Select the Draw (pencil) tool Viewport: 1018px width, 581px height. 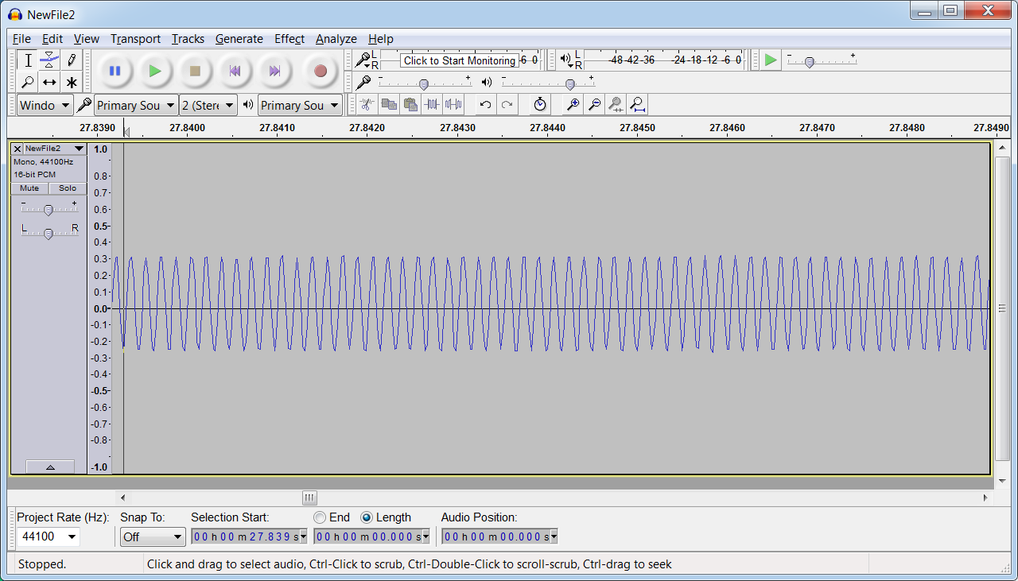tap(72, 60)
